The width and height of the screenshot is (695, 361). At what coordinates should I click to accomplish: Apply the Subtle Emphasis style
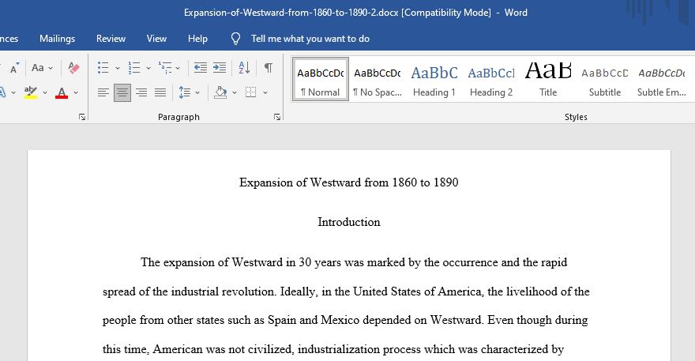click(662, 79)
